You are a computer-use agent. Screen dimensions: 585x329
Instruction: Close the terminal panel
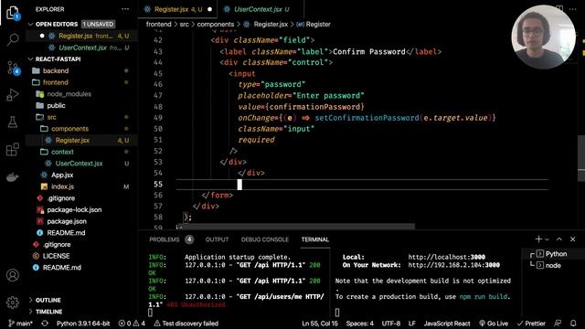(573, 239)
